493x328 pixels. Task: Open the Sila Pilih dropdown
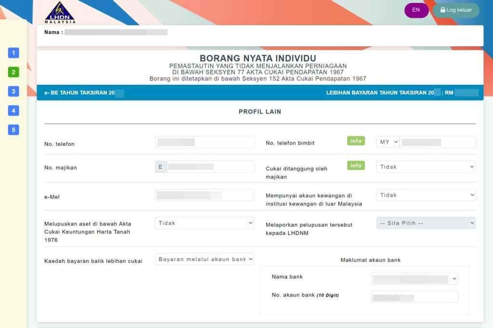click(426, 223)
